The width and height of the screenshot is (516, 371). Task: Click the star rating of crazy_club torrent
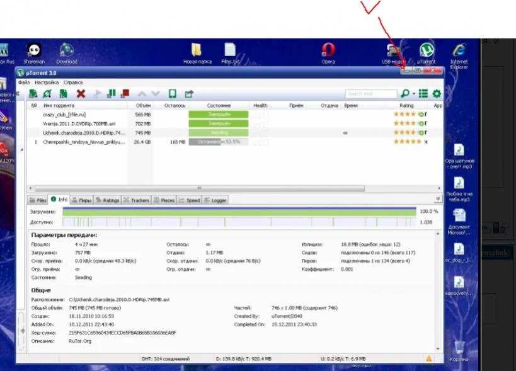[x=404, y=114]
